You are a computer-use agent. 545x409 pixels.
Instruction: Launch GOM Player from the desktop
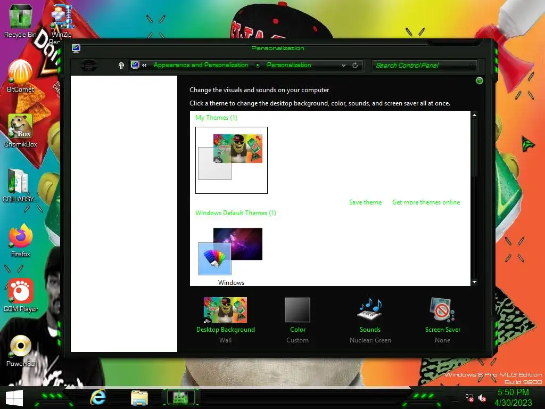click(x=20, y=295)
